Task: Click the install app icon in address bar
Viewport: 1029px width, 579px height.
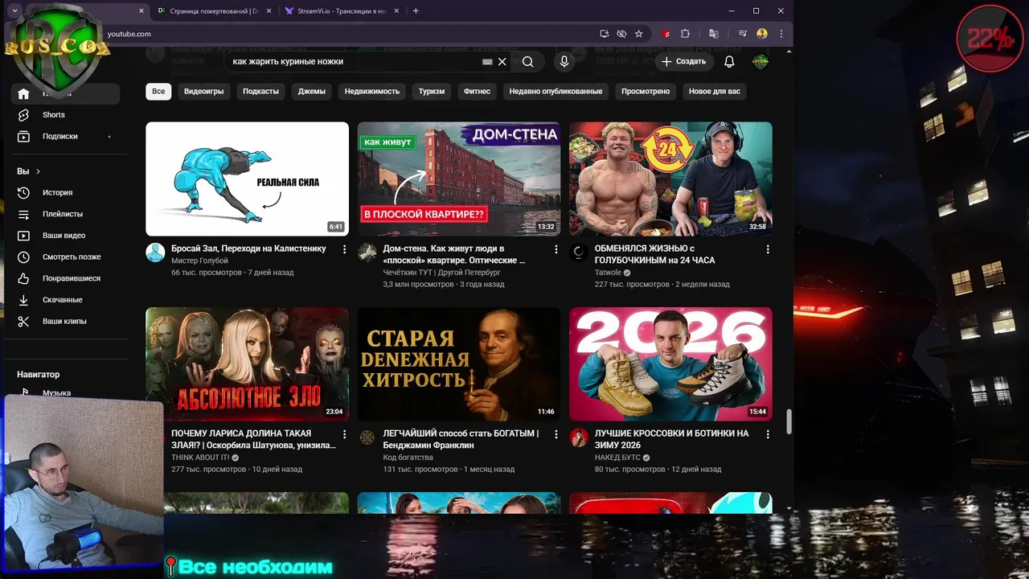Action: 605,34
